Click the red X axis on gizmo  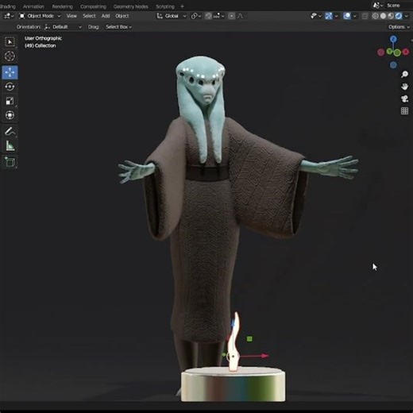pos(406,52)
